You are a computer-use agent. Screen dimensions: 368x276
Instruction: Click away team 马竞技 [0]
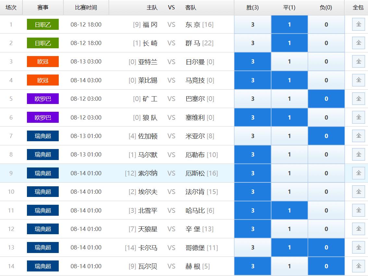pos(200,80)
